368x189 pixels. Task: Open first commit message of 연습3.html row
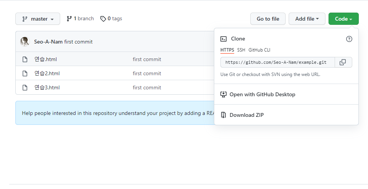147,87
